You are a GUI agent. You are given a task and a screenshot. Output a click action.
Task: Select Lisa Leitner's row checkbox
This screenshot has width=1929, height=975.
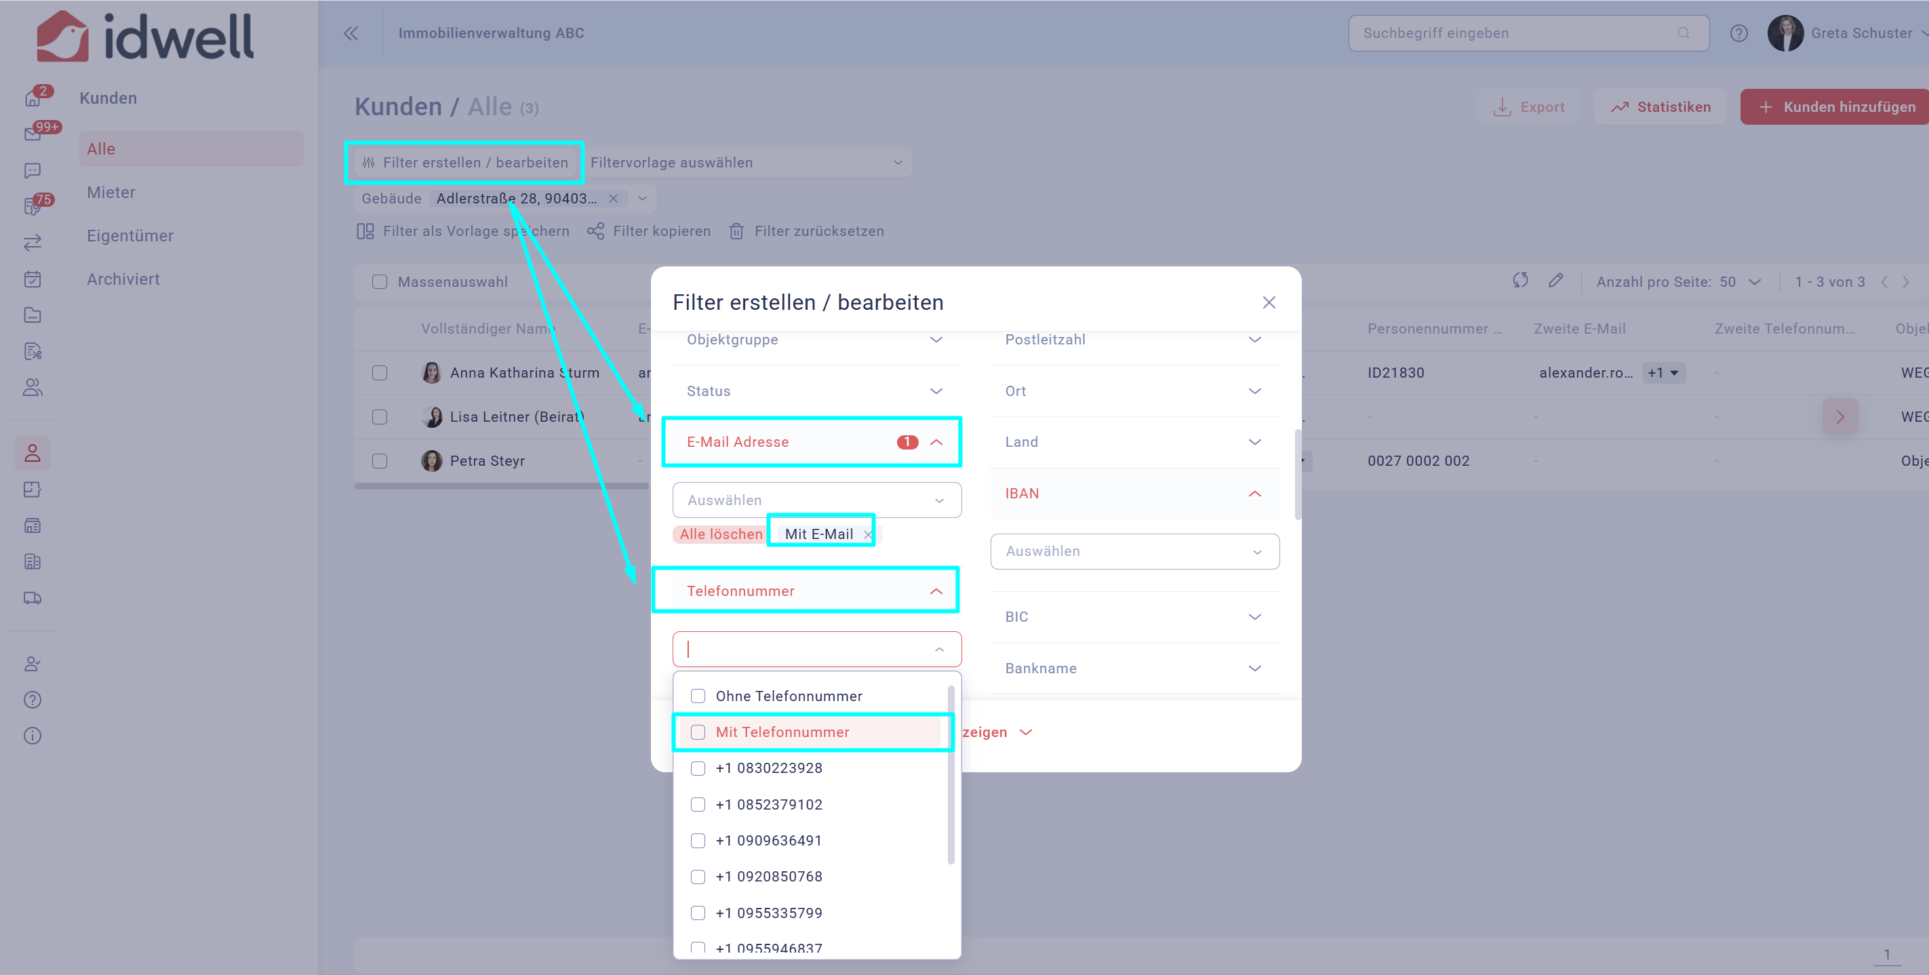380,416
